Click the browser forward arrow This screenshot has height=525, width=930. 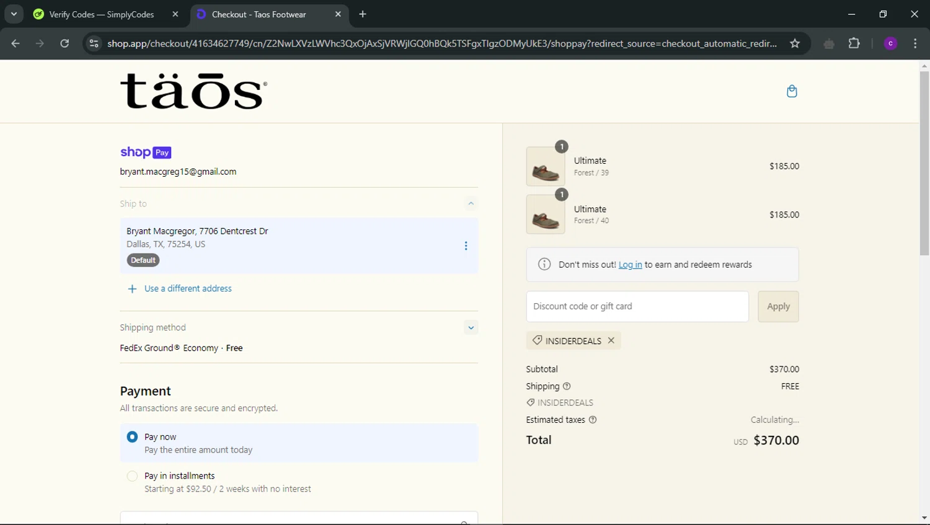[40, 43]
